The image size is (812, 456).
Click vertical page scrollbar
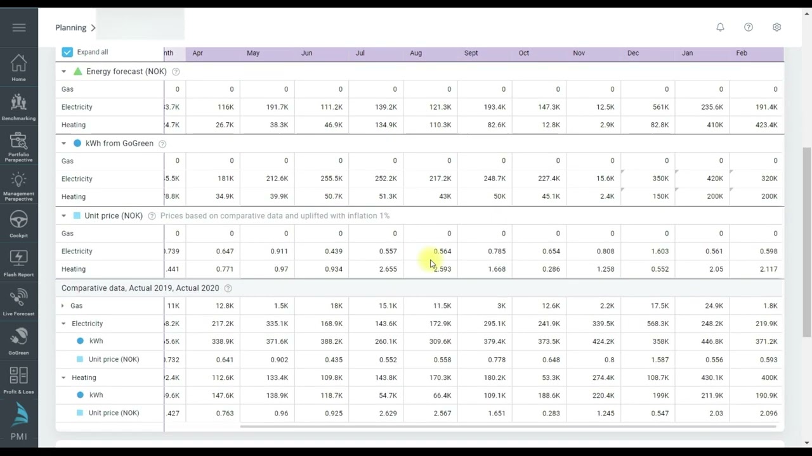pos(807,242)
